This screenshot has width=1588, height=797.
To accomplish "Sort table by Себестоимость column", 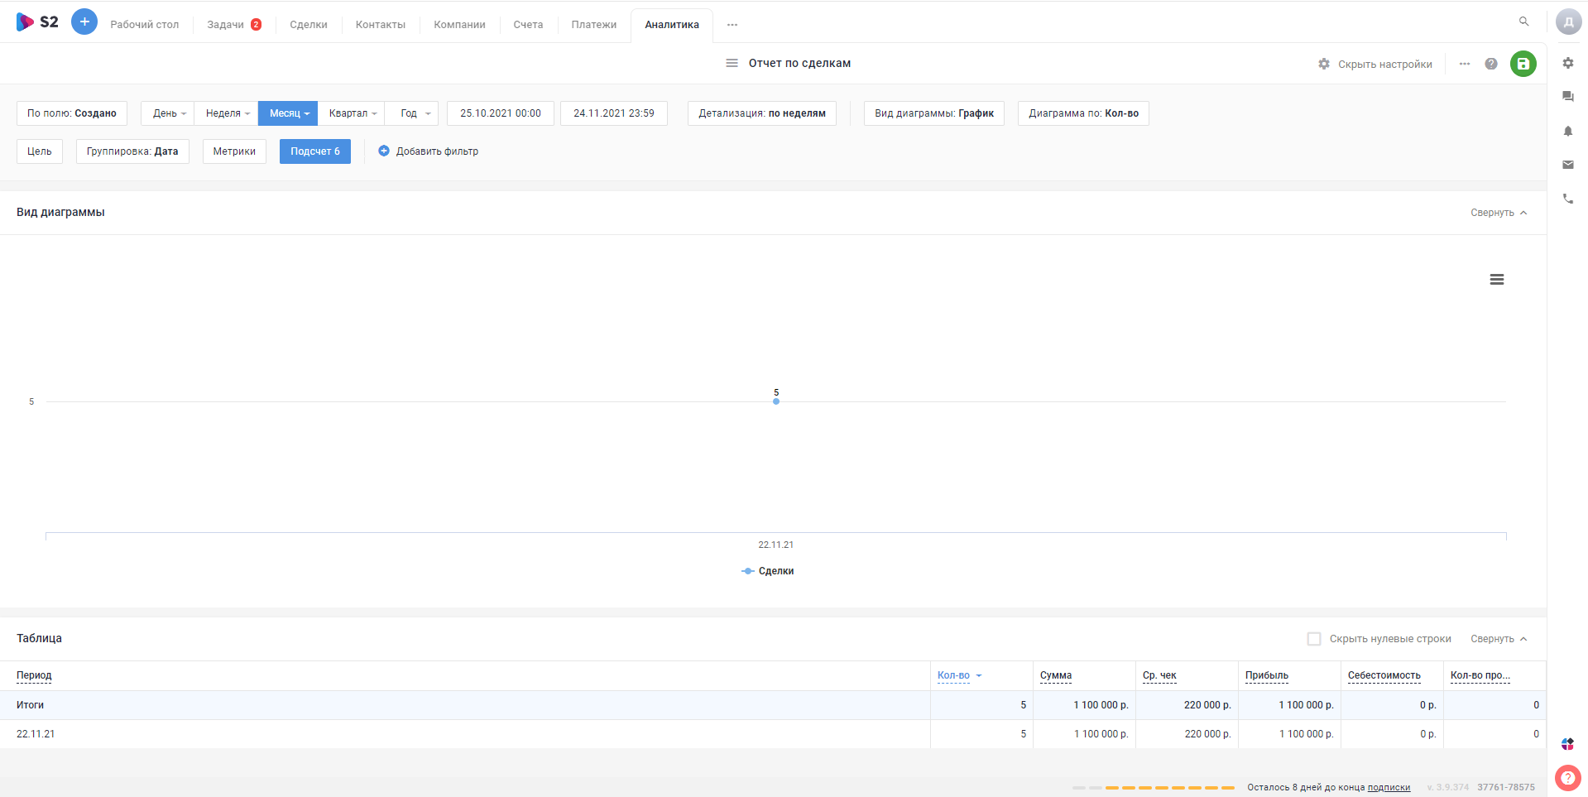I will click(1384, 675).
